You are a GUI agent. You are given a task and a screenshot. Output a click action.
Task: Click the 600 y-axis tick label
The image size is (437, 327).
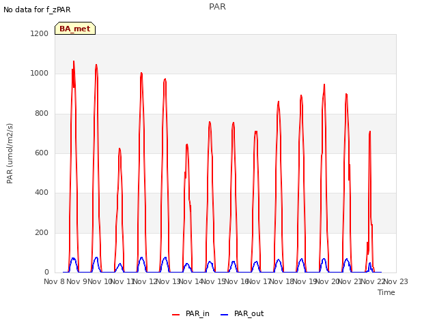pos(42,153)
